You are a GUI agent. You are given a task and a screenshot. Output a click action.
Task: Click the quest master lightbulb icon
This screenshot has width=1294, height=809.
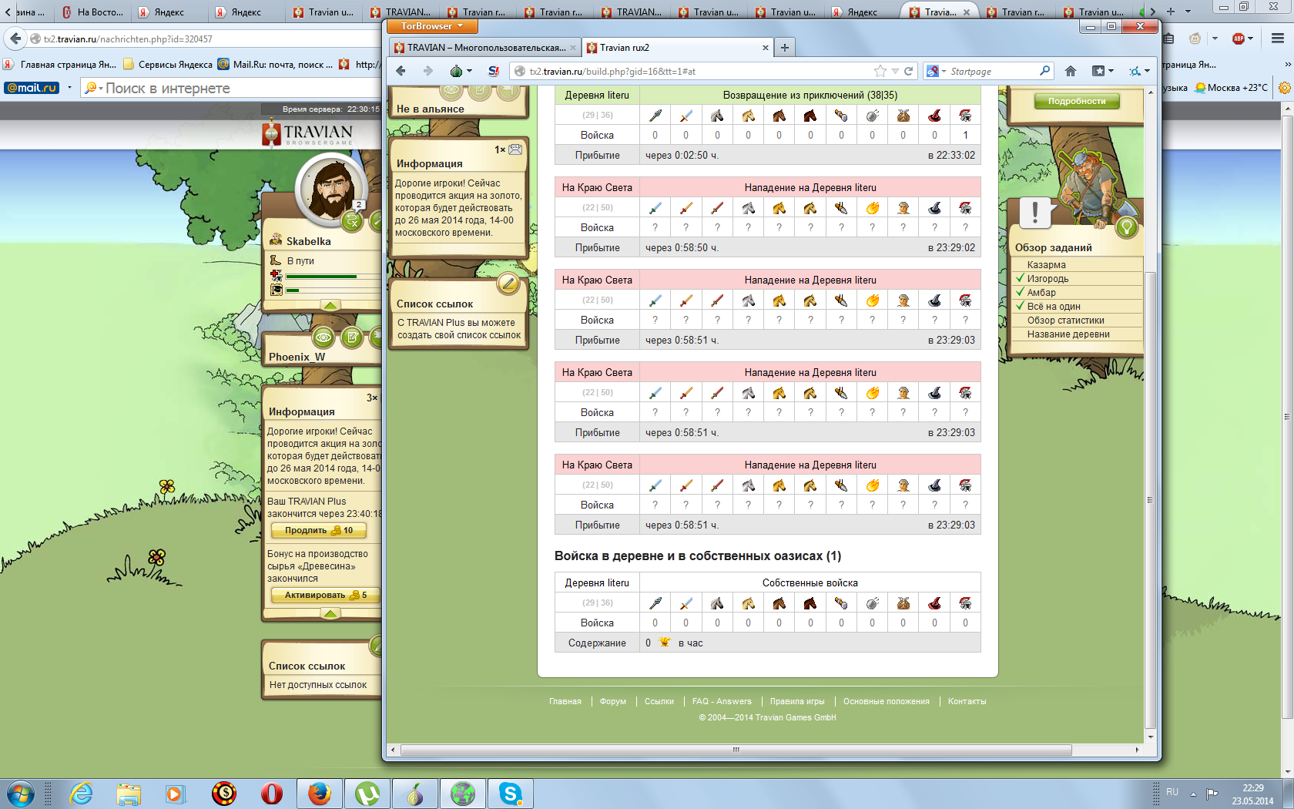pyautogui.click(x=1126, y=227)
